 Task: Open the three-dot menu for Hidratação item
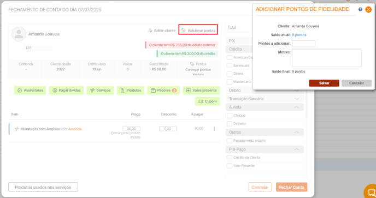click(214, 129)
